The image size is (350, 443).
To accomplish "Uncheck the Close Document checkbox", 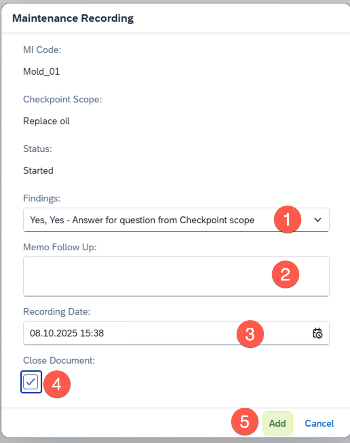I will (x=31, y=382).
